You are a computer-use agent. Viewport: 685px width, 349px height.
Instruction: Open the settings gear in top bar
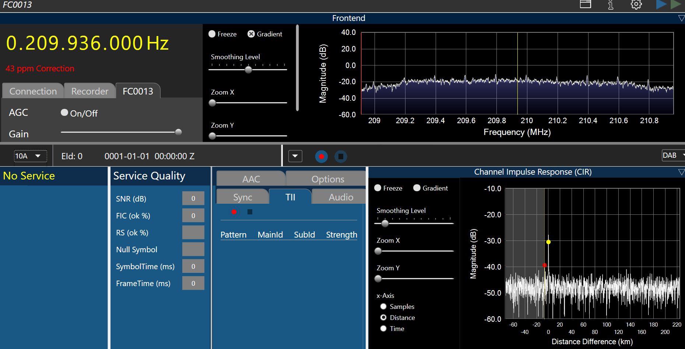click(636, 5)
